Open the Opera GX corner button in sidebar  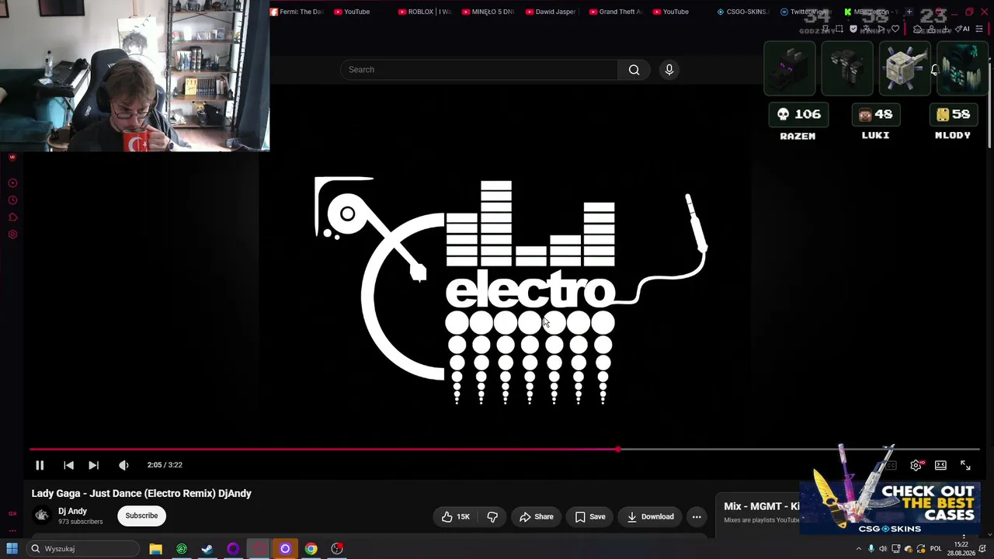coord(12,513)
